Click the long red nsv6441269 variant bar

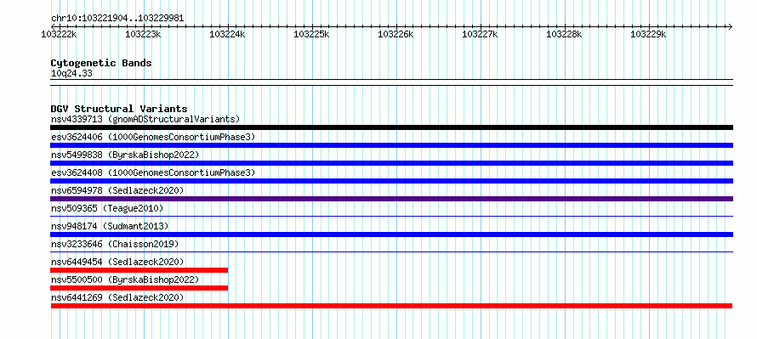pyautogui.click(x=391, y=306)
